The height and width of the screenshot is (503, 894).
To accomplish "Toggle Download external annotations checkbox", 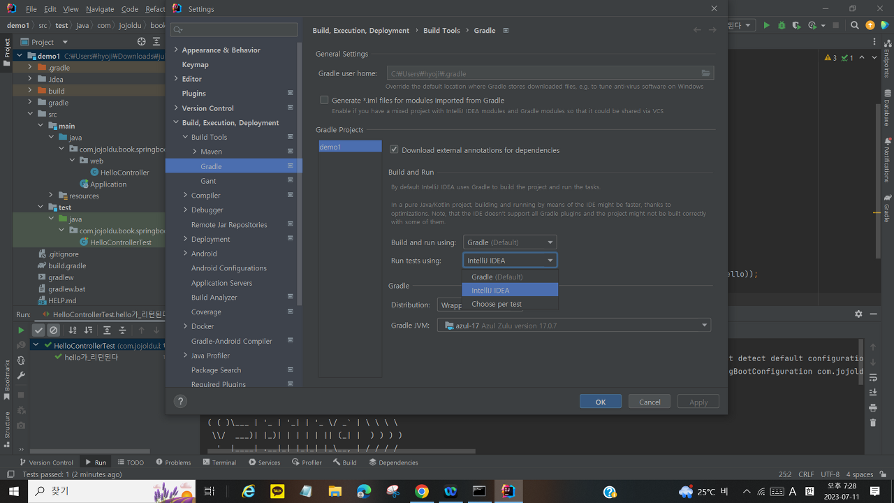I will [394, 150].
